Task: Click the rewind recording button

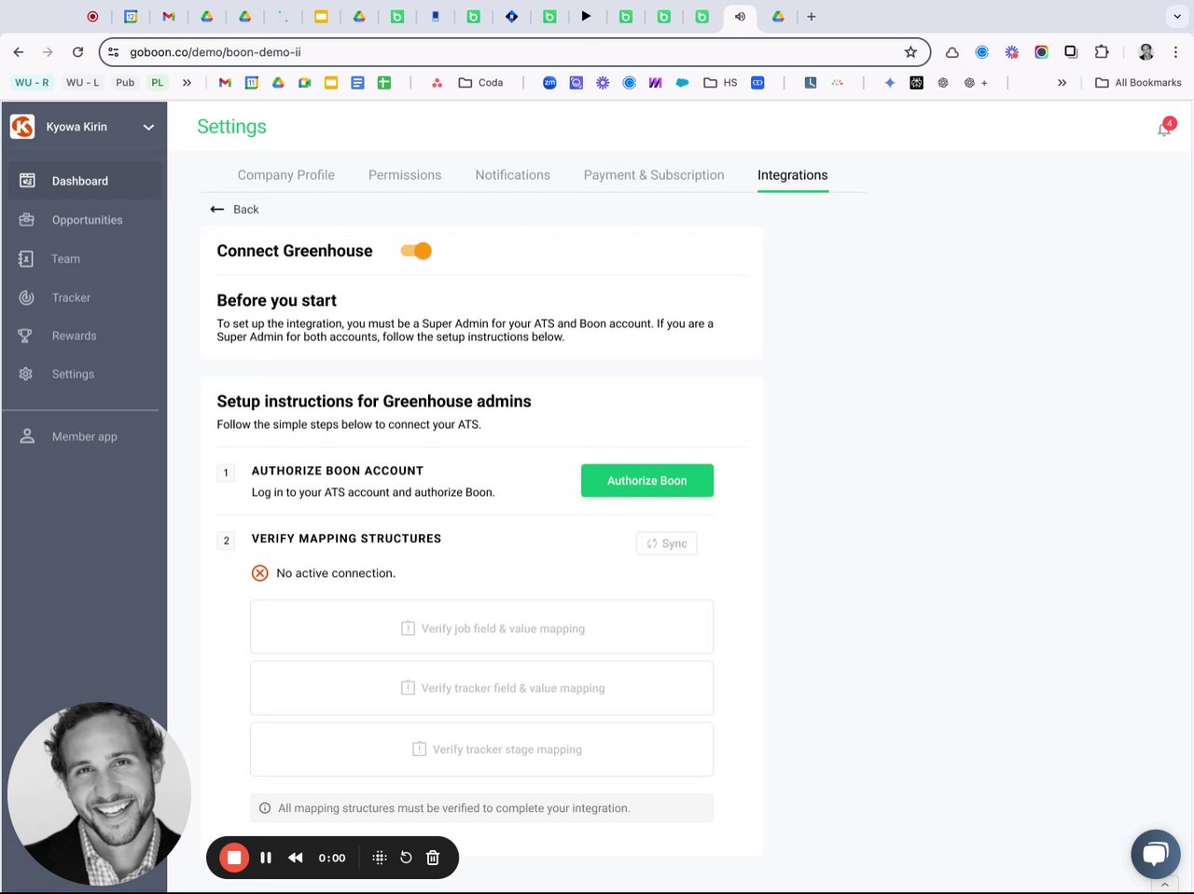Action: coord(296,858)
